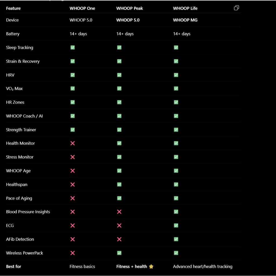This screenshot has height=276, width=276.
Task: Click the WHOOP MG device text
Action: coord(185,20)
